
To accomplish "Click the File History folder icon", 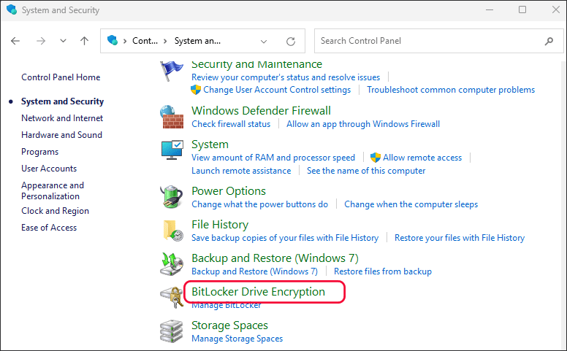I will coord(173,231).
